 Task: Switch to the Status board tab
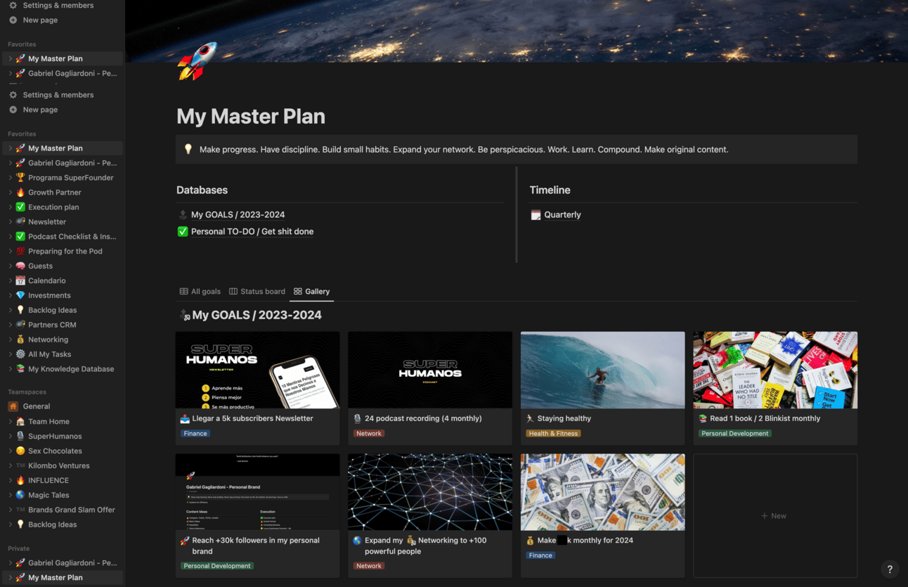257,292
